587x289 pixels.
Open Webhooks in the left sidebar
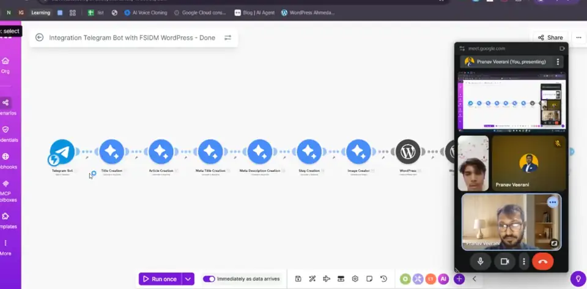click(7, 161)
